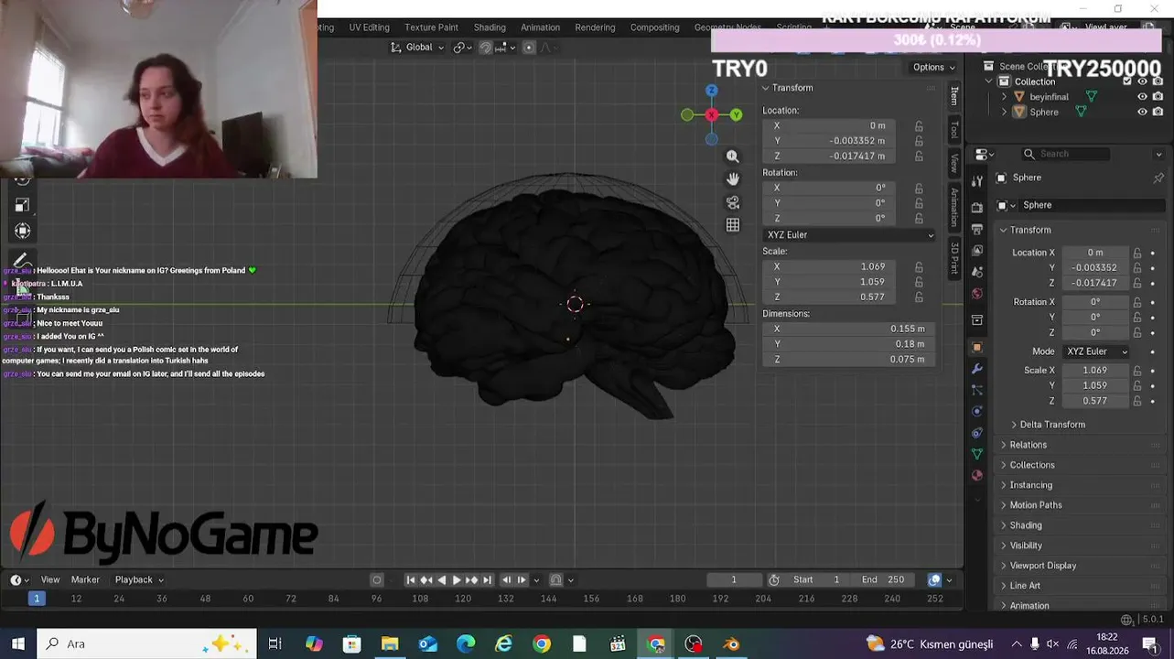1174x659 pixels.
Task: Click the Windows Start button
Action: click(x=17, y=644)
